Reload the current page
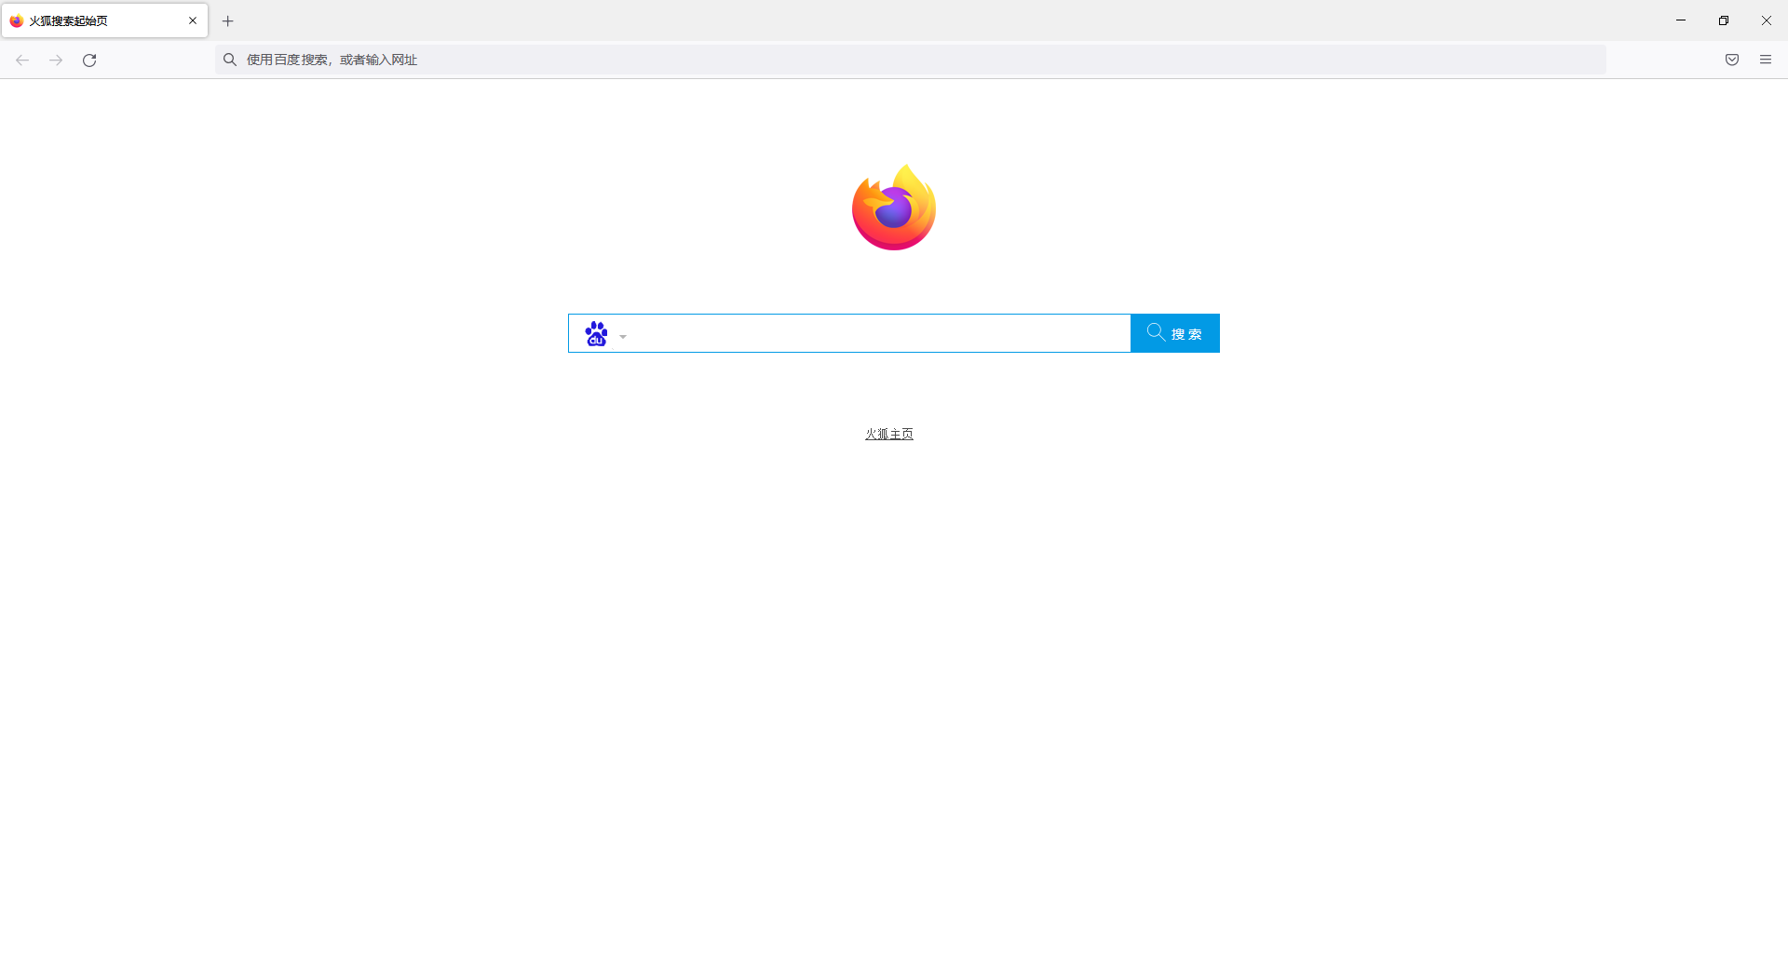 point(89,60)
